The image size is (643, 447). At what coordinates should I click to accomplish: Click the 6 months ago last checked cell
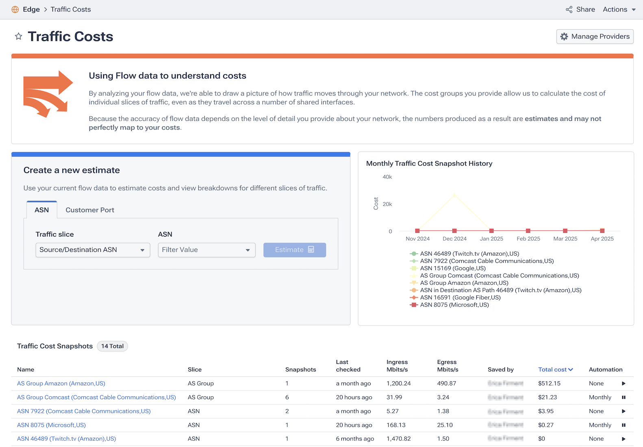pyautogui.click(x=355, y=438)
